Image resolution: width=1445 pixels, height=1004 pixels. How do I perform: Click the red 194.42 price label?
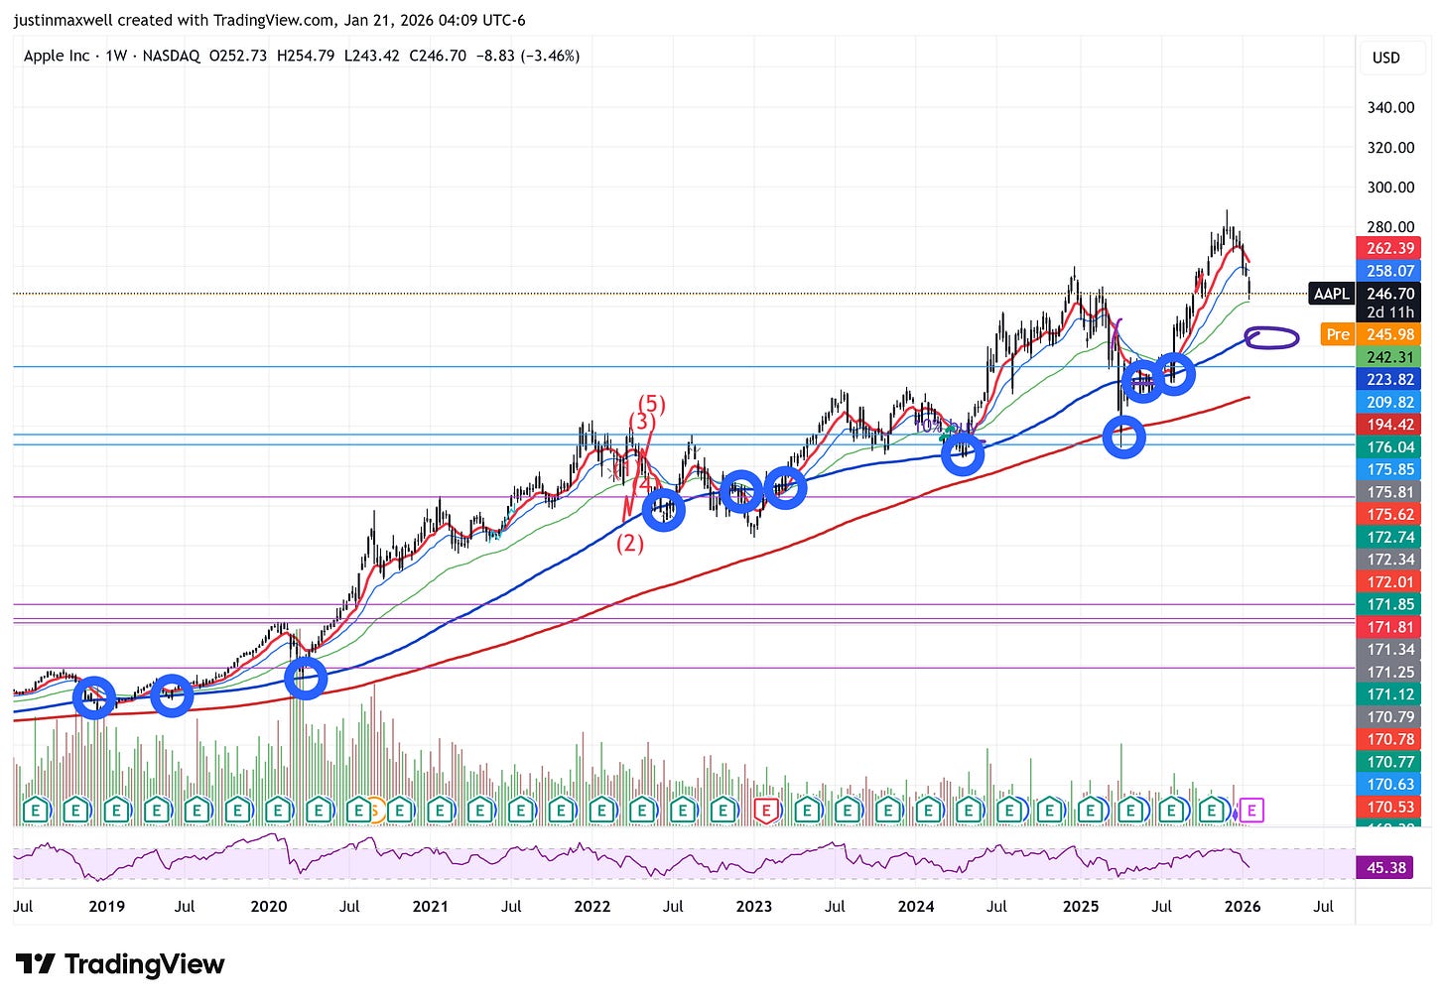(x=1389, y=425)
